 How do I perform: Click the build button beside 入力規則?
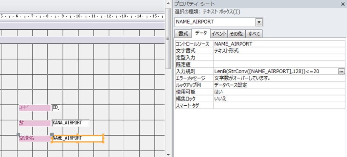[x=341, y=71]
